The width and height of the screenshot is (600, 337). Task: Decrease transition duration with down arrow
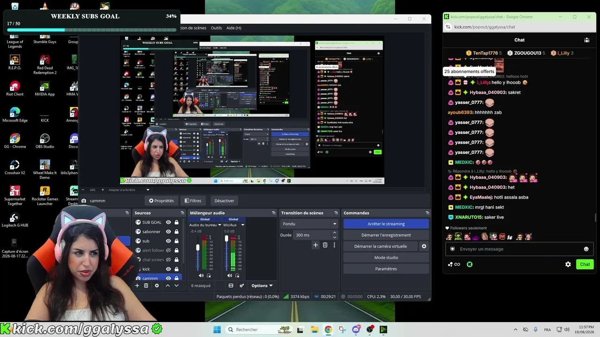(x=334, y=237)
